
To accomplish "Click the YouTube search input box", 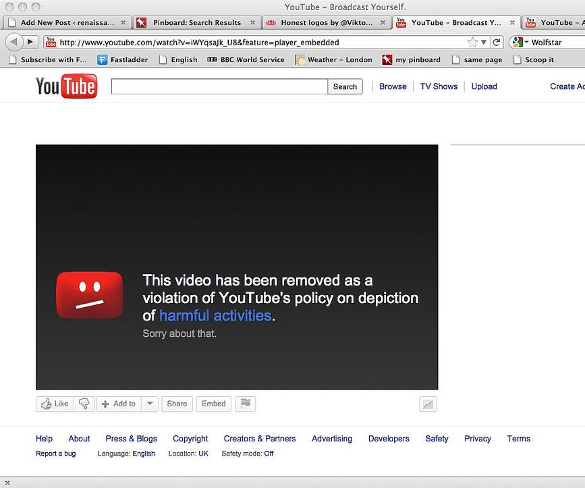I will point(219,86).
